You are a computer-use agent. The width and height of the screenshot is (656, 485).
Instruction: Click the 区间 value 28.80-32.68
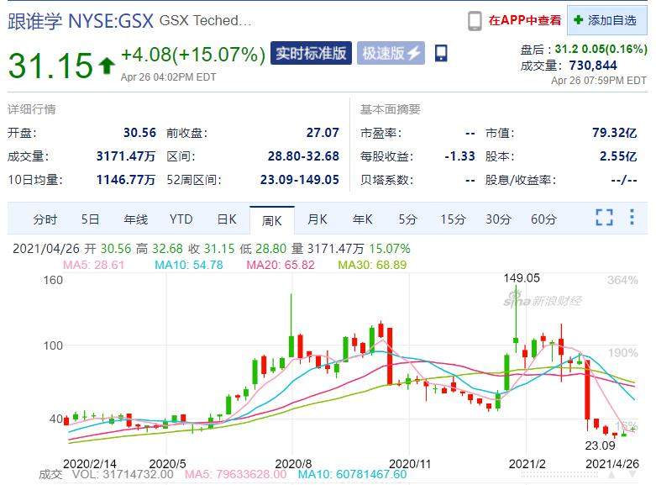coord(303,156)
